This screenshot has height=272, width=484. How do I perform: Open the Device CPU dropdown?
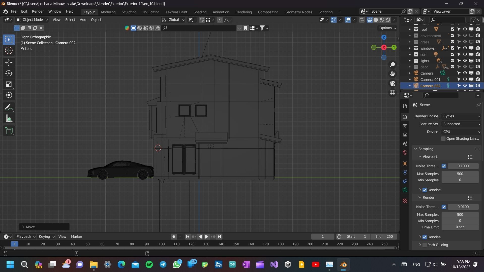[461, 132]
